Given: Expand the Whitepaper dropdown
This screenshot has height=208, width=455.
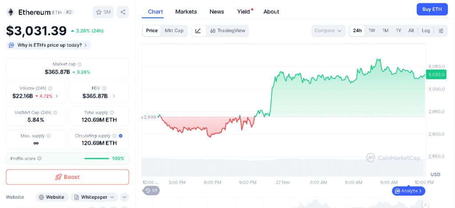Looking at the screenshot, I should [x=94, y=197].
